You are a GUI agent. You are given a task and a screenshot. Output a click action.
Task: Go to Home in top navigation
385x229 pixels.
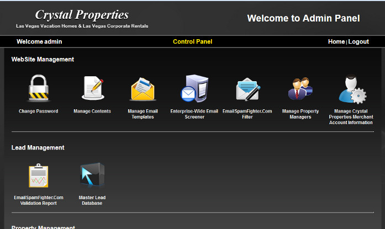[336, 41]
